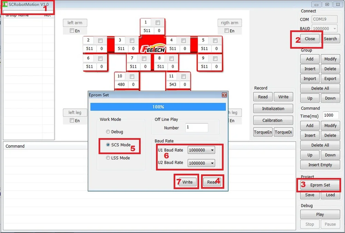Tick servo 11 checkbox
The height and width of the screenshot is (233, 345).
click(x=184, y=76)
